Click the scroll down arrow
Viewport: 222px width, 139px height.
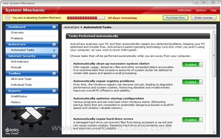click(x=214, y=132)
